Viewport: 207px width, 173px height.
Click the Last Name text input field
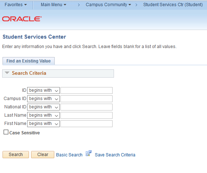point(86,115)
